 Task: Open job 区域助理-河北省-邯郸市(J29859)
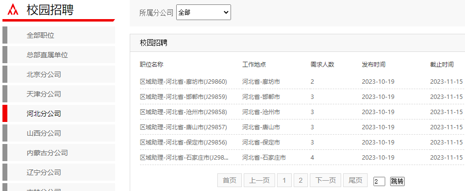click(x=183, y=96)
